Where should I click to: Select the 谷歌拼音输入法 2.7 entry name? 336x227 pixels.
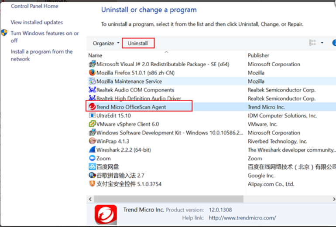(120, 176)
